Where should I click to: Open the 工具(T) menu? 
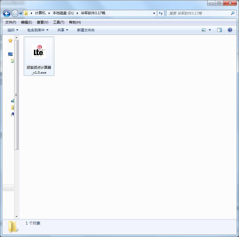[59, 22]
